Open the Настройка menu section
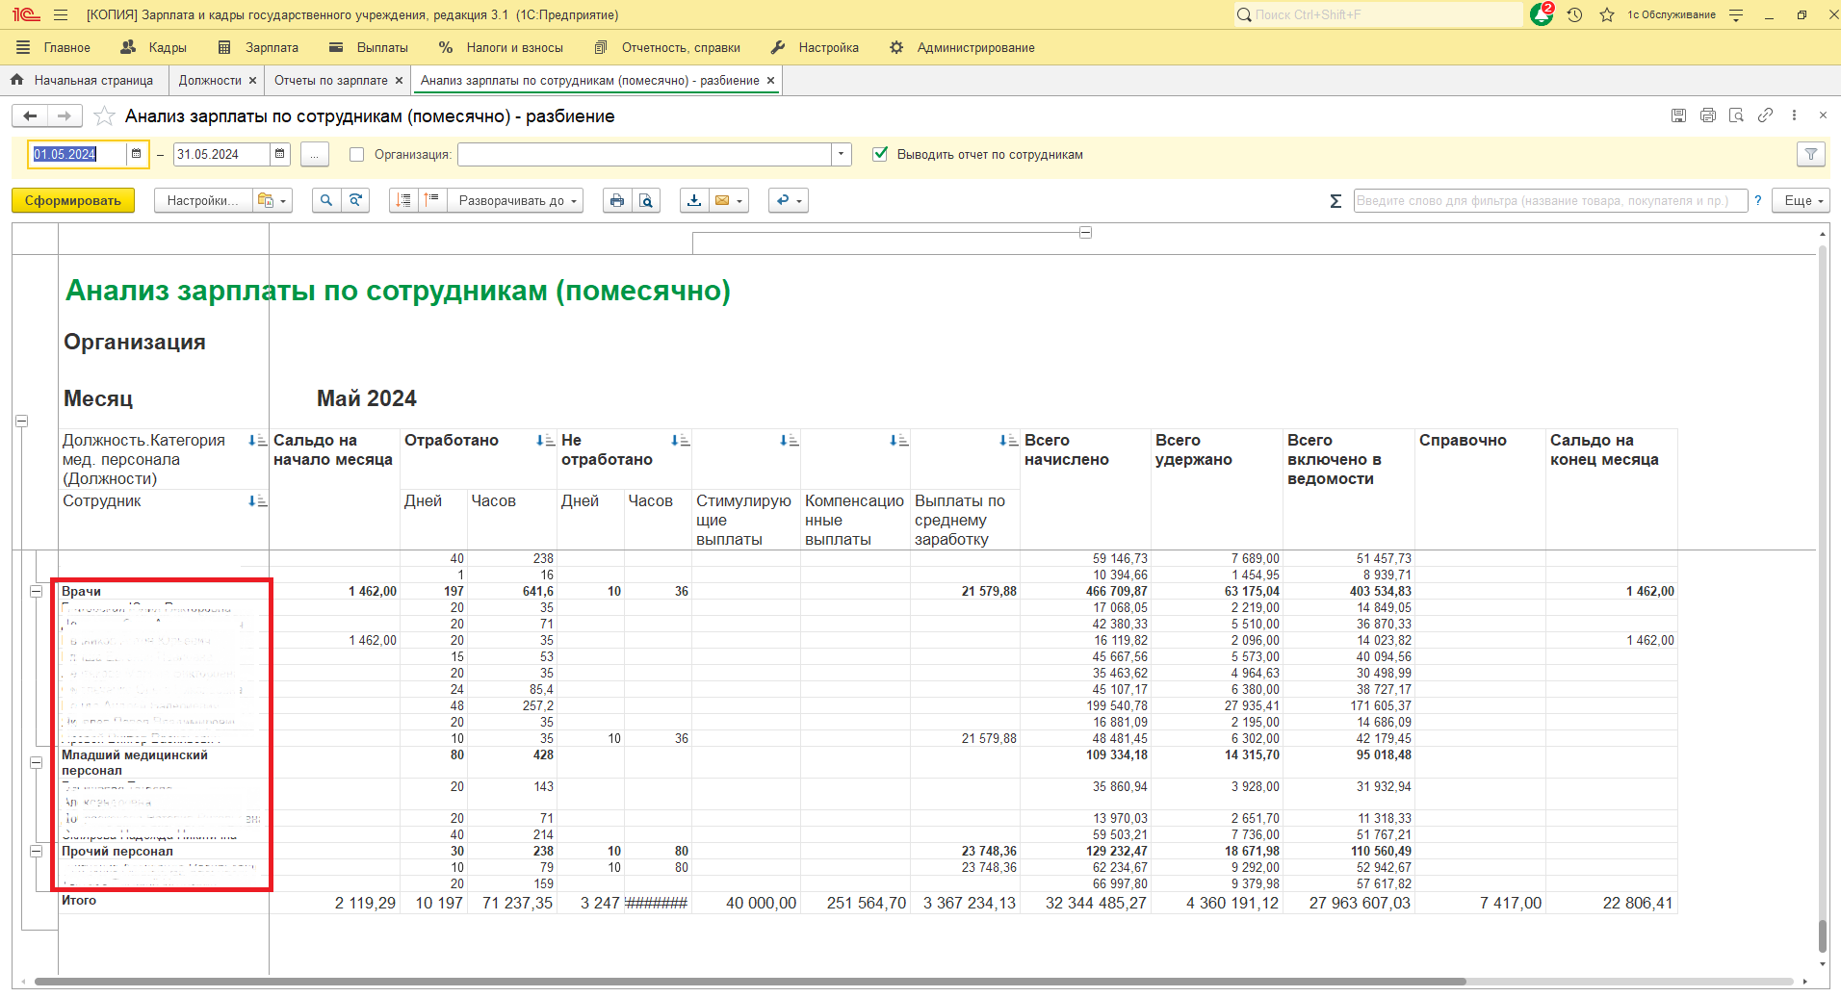This screenshot has width=1841, height=997. click(815, 47)
